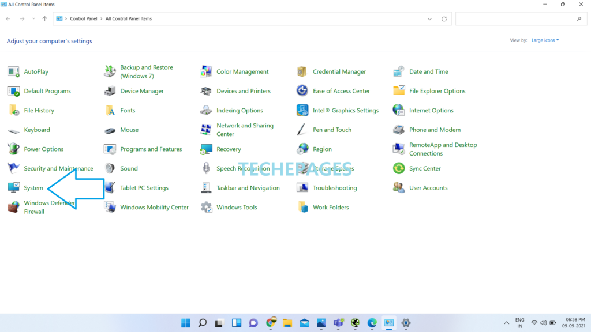Open File Explorer from the taskbar

[x=287, y=323]
